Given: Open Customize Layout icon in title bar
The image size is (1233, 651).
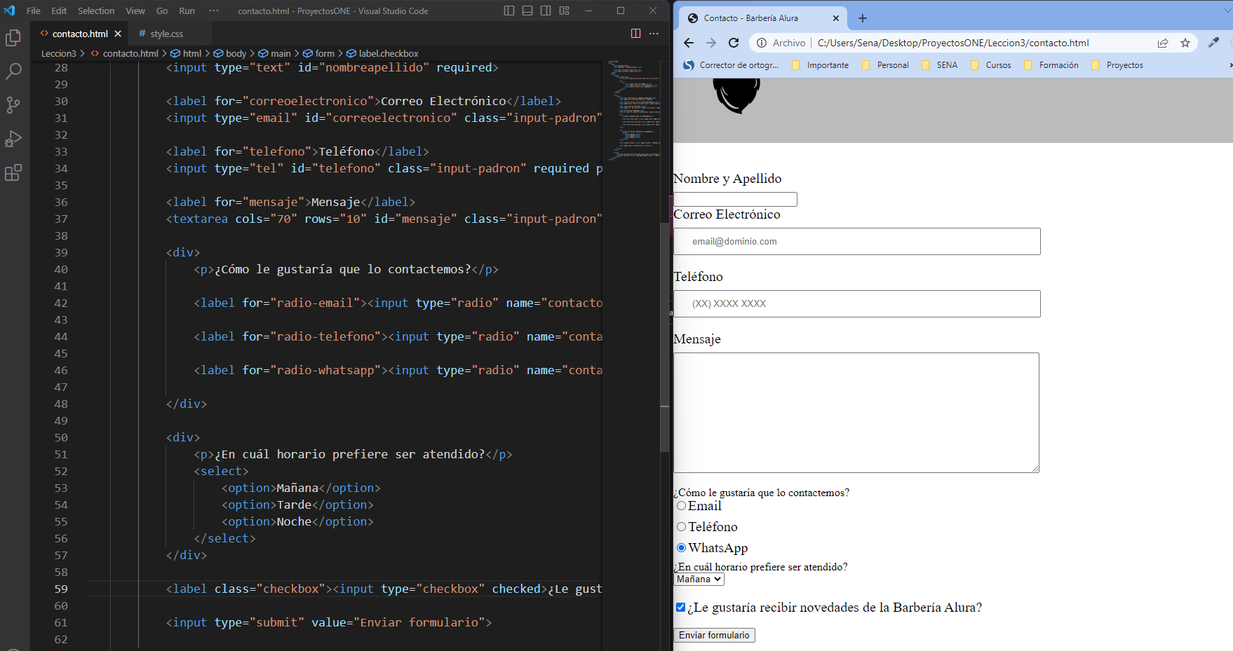Looking at the screenshot, I should click(x=565, y=11).
